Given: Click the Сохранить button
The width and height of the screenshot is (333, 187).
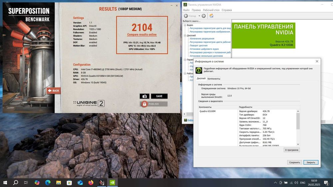Looking at the screenshot, I should (x=295, y=162).
